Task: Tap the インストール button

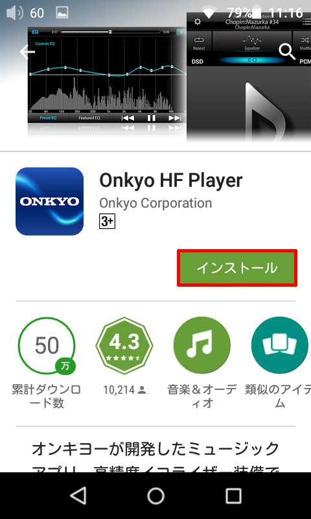Action: pos(237,268)
